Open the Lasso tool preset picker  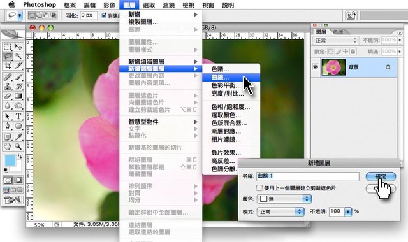coord(20,15)
